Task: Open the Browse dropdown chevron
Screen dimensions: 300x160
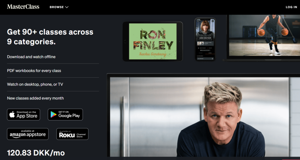Action: 67,7
